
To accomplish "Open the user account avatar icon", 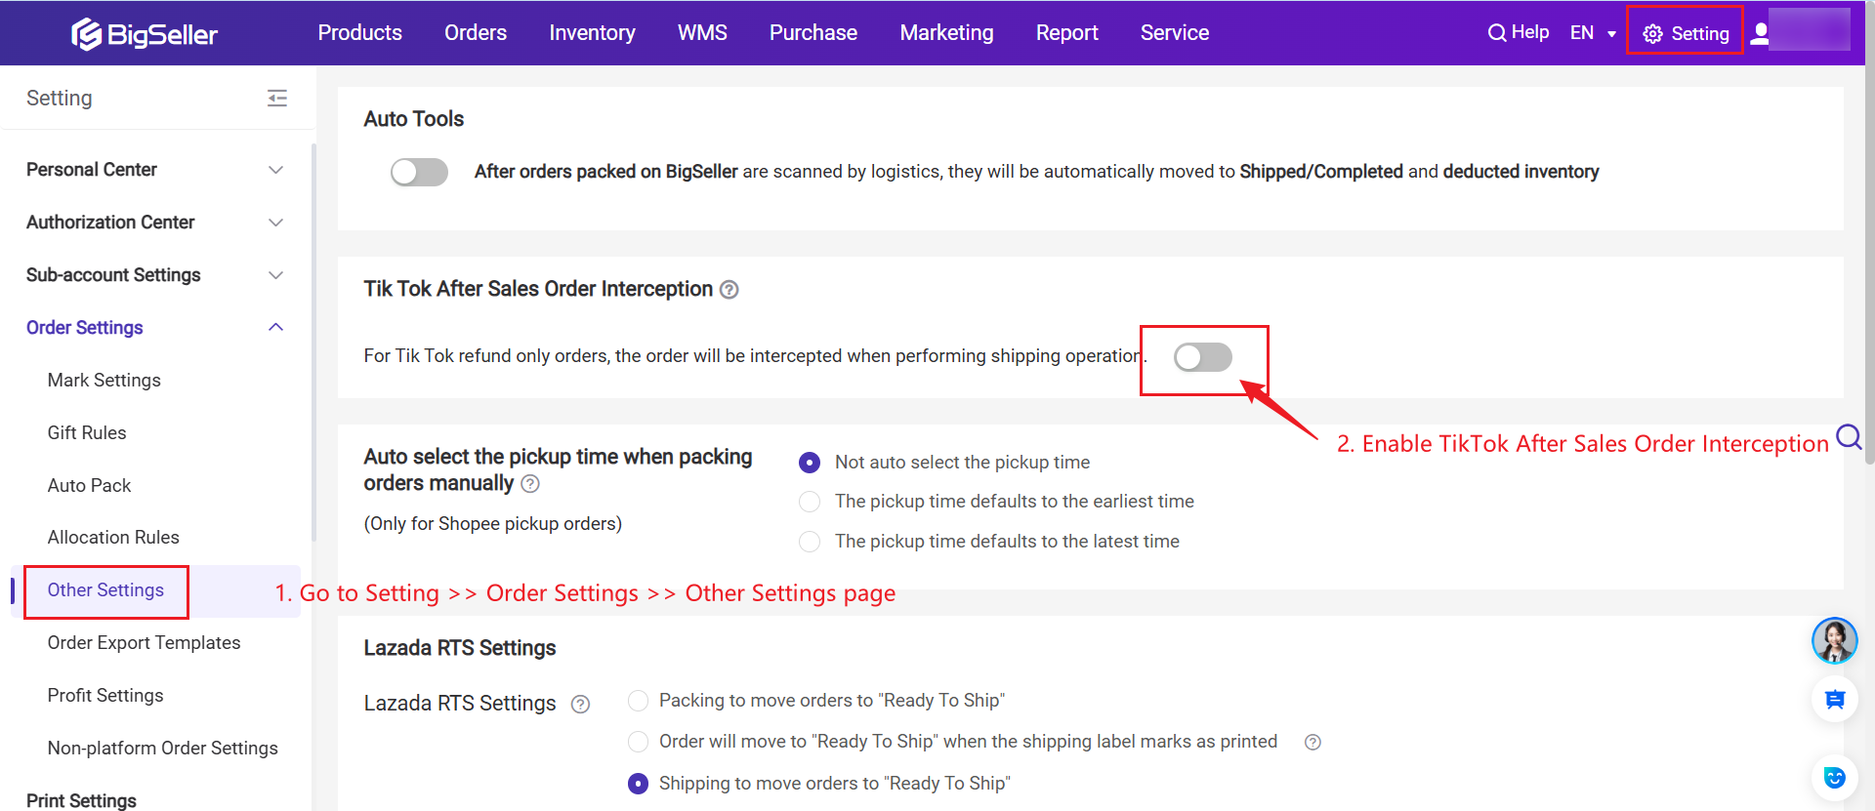I will tap(1760, 34).
